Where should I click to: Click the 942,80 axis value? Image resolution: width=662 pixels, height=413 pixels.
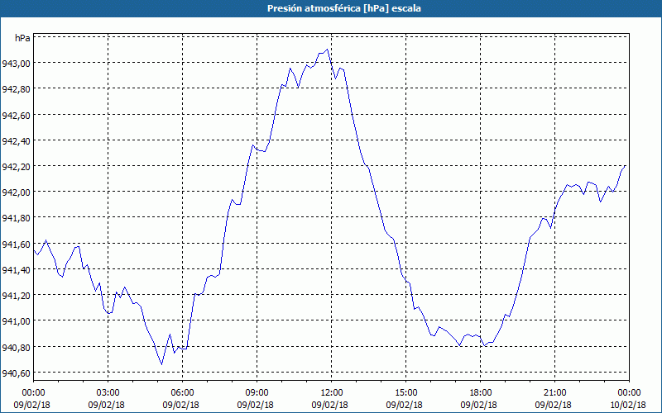16,89
